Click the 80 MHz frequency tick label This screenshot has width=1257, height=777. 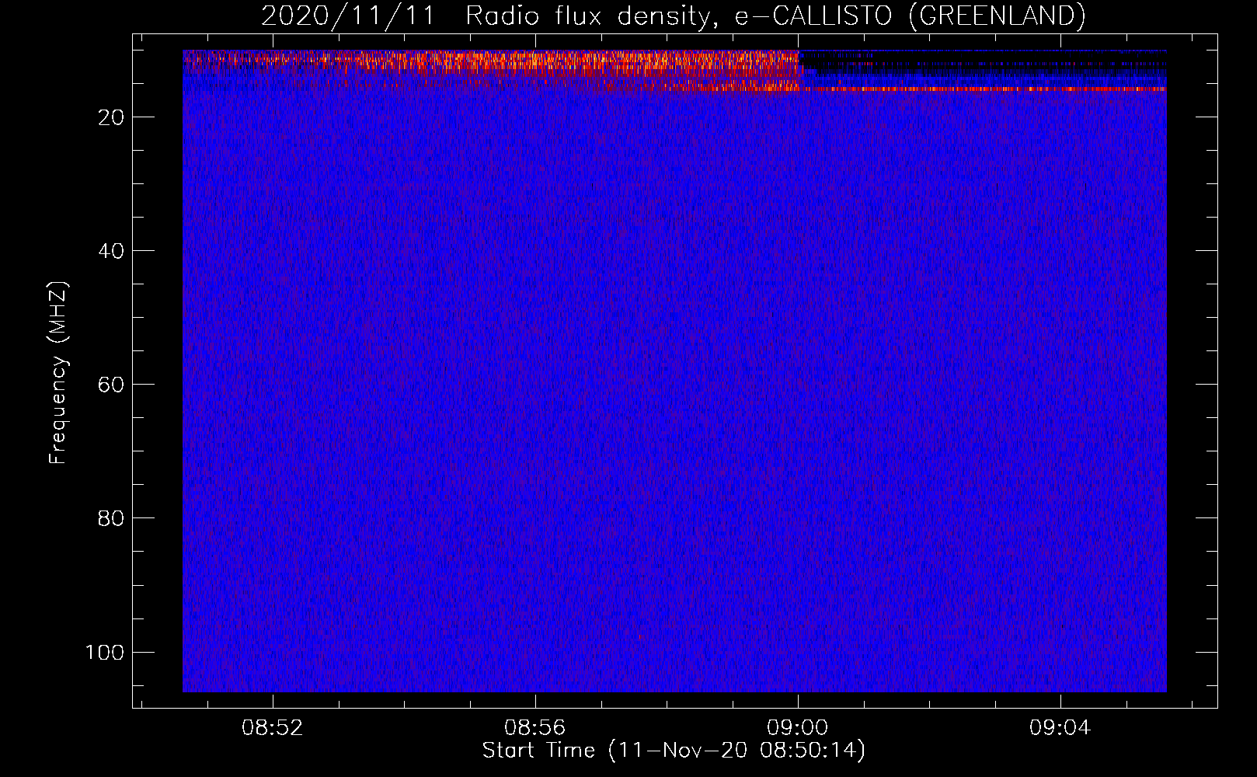111,518
